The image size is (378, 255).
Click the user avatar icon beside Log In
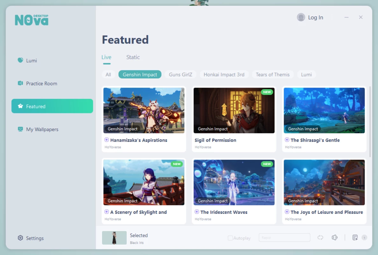click(301, 17)
